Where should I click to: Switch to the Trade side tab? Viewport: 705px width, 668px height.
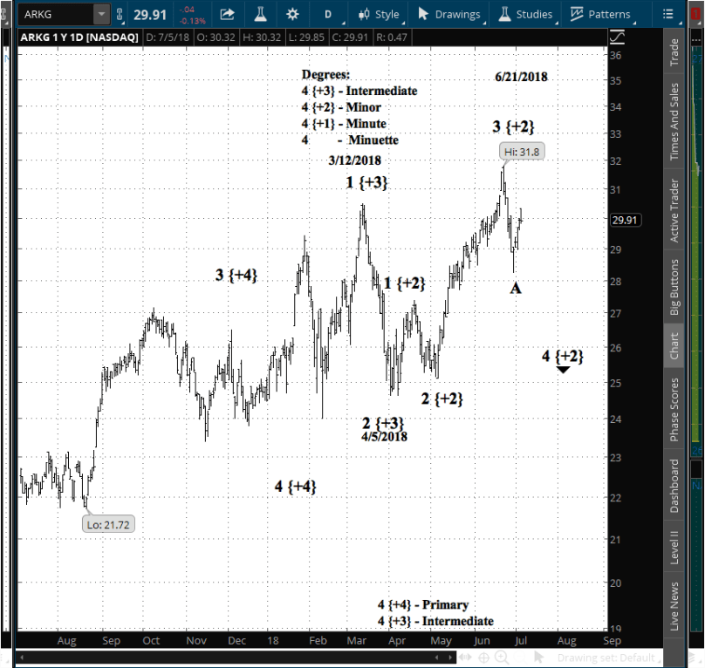[x=674, y=51]
